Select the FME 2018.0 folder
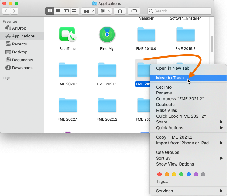This screenshot has width=227, height=196. (x=146, y=34)
